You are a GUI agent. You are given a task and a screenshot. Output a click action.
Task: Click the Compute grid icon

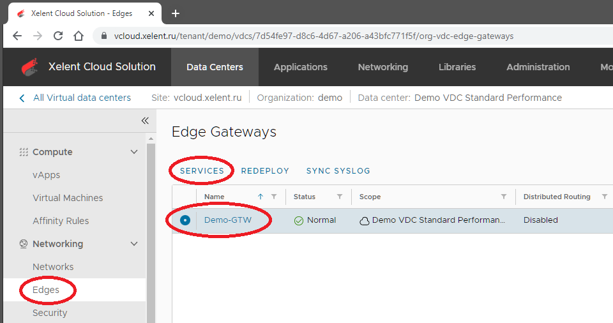coord(24,152)
